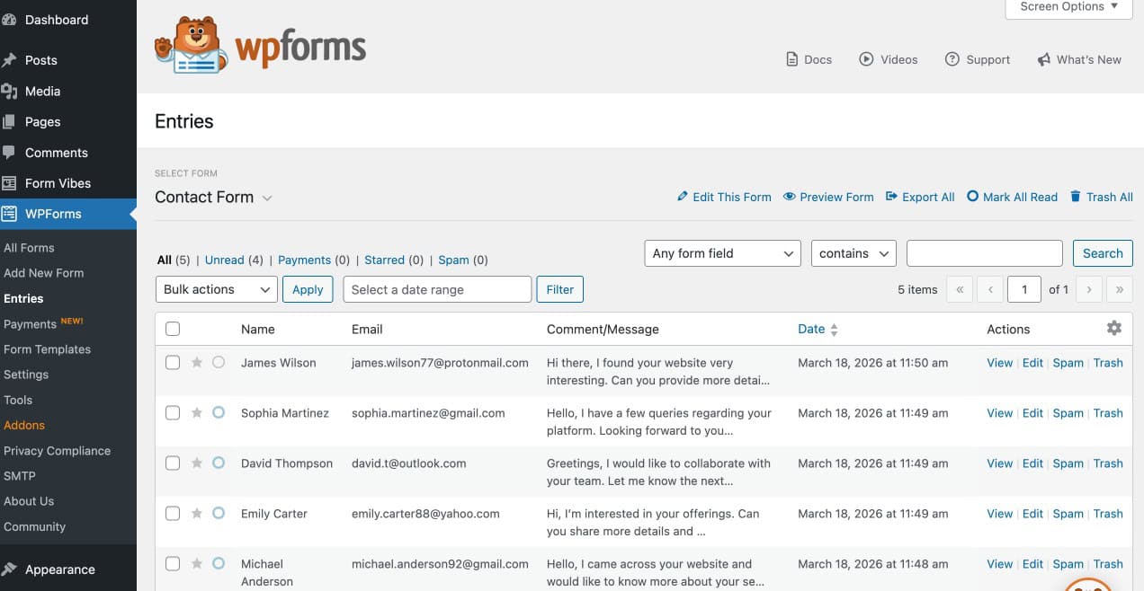Open Settings submenu item

[x=26, y=375]
